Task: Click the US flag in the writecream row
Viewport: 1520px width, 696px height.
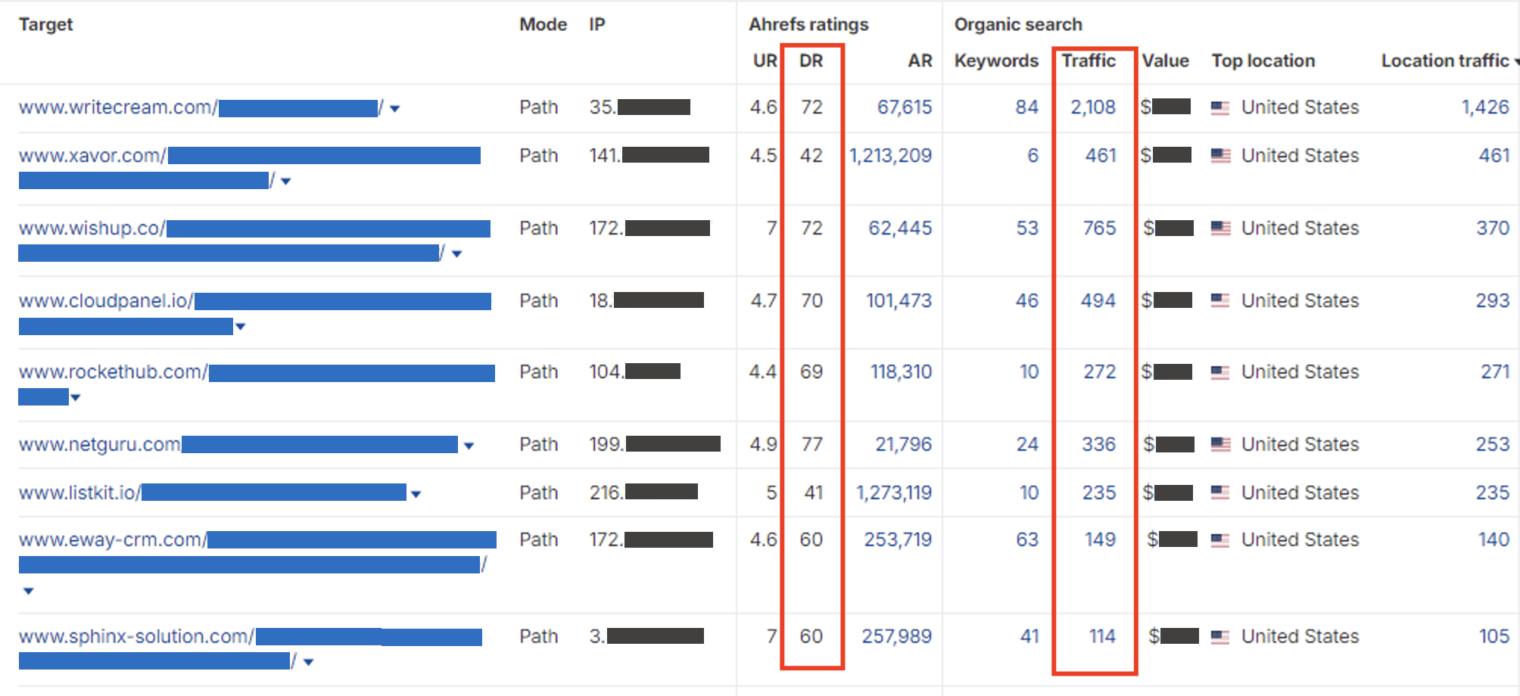Action: (1219, 108)
